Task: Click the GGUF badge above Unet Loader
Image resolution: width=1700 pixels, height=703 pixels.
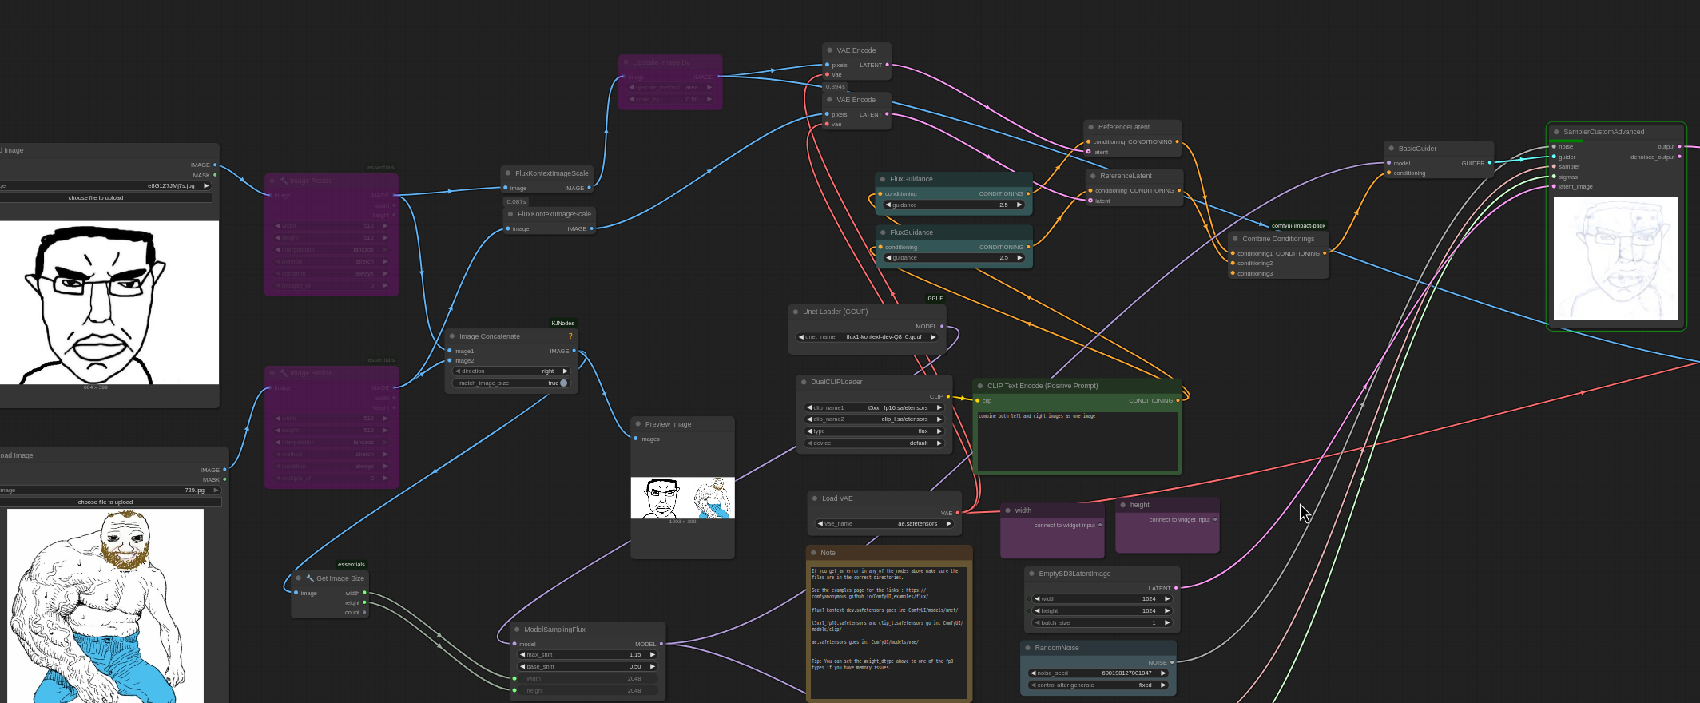Action: [x=935, y=299]
